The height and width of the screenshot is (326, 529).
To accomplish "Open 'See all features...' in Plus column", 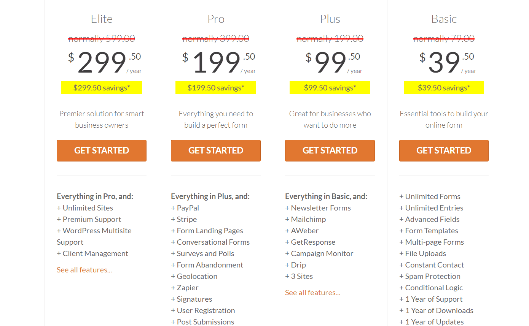I will [313, 293].
